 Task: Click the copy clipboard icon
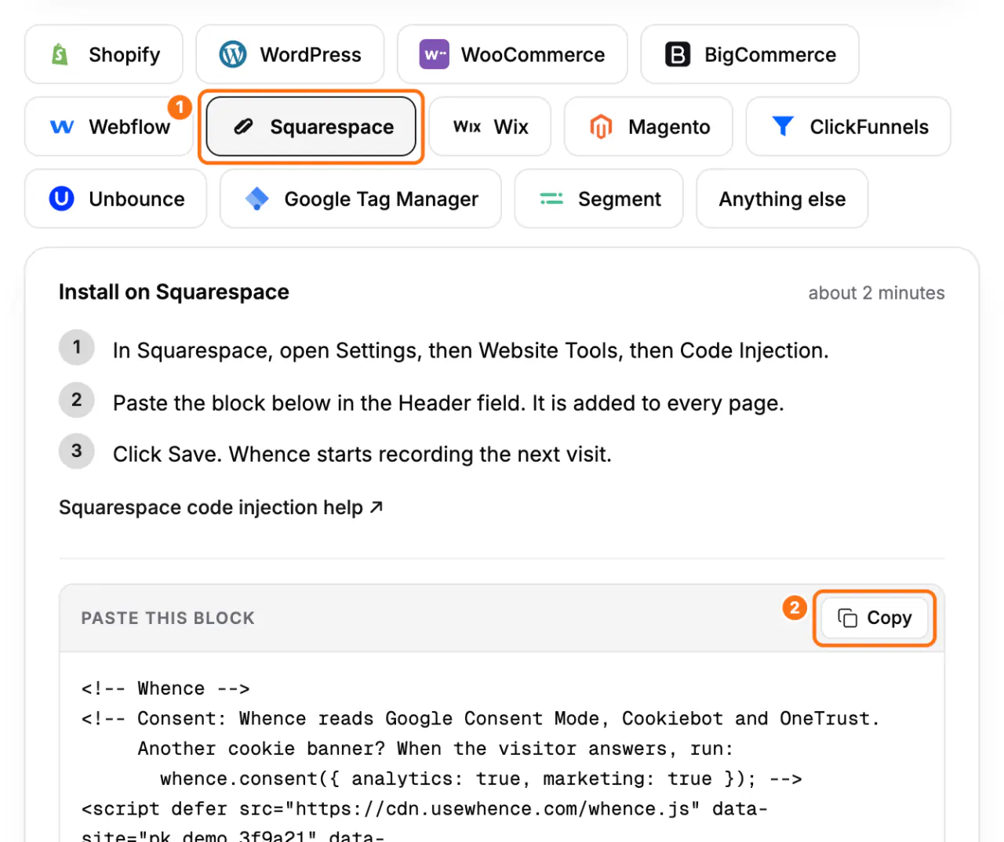(847, 618)
